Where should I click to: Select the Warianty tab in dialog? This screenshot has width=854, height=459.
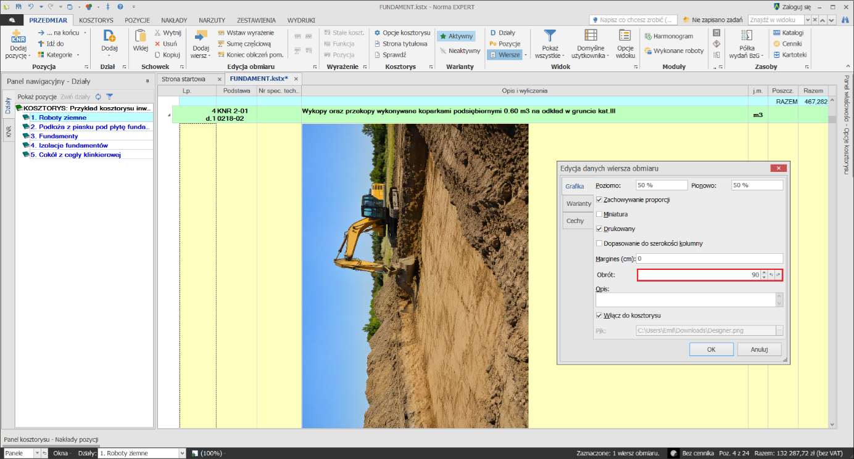(579, 203)
